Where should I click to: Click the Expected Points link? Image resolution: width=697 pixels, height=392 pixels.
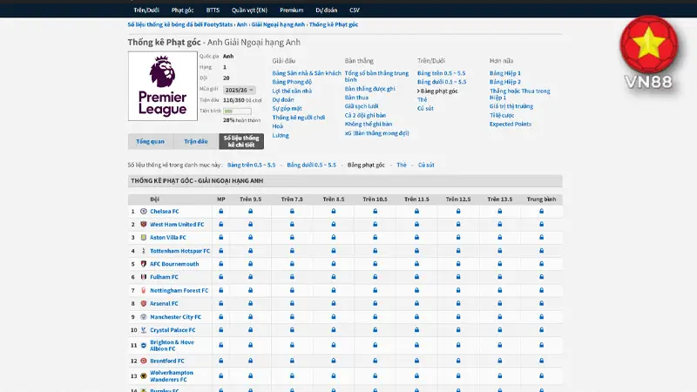tap(510, 124)
